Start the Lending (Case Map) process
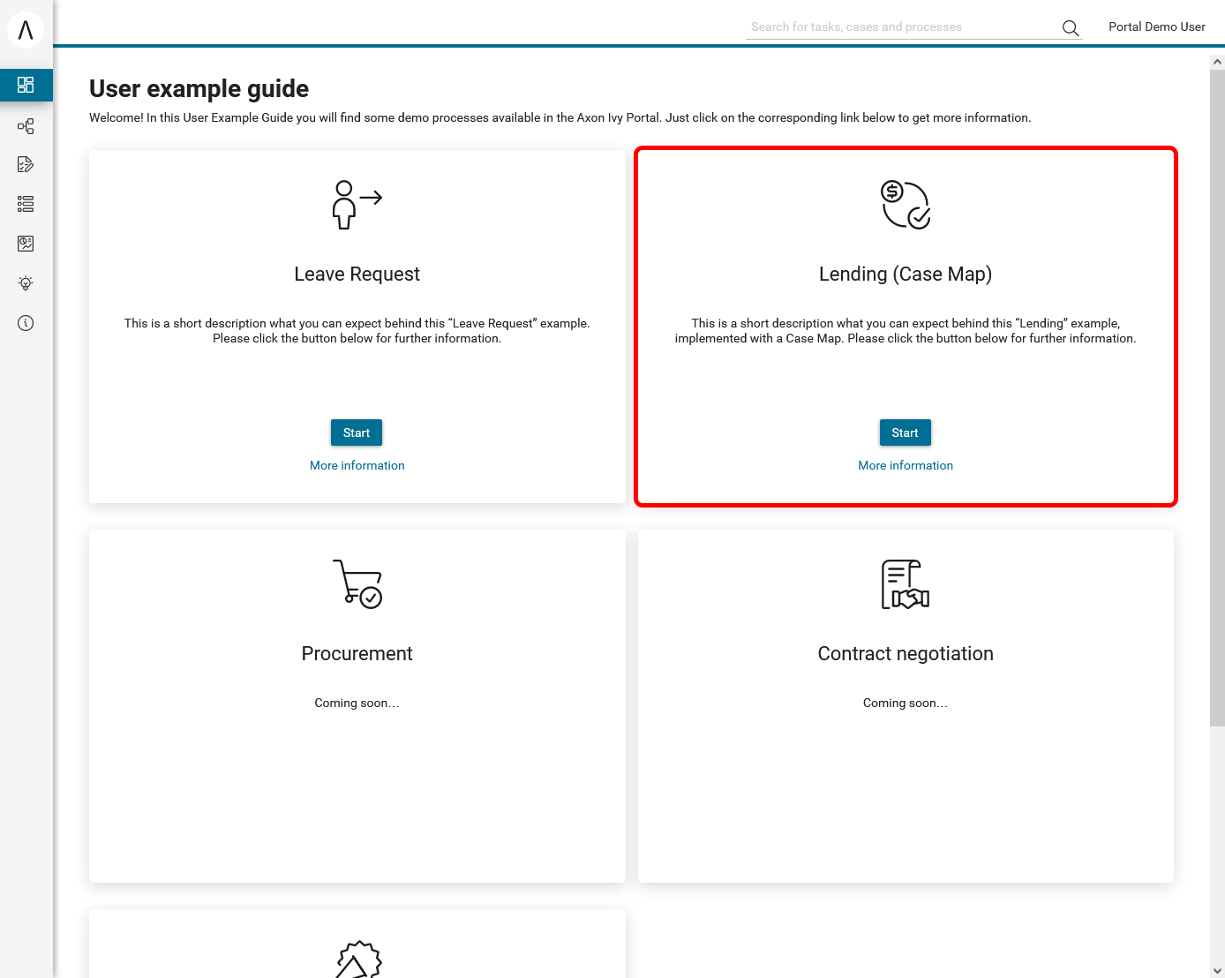Viewport: 1225px width, 978px height. [x=905, y=433]
